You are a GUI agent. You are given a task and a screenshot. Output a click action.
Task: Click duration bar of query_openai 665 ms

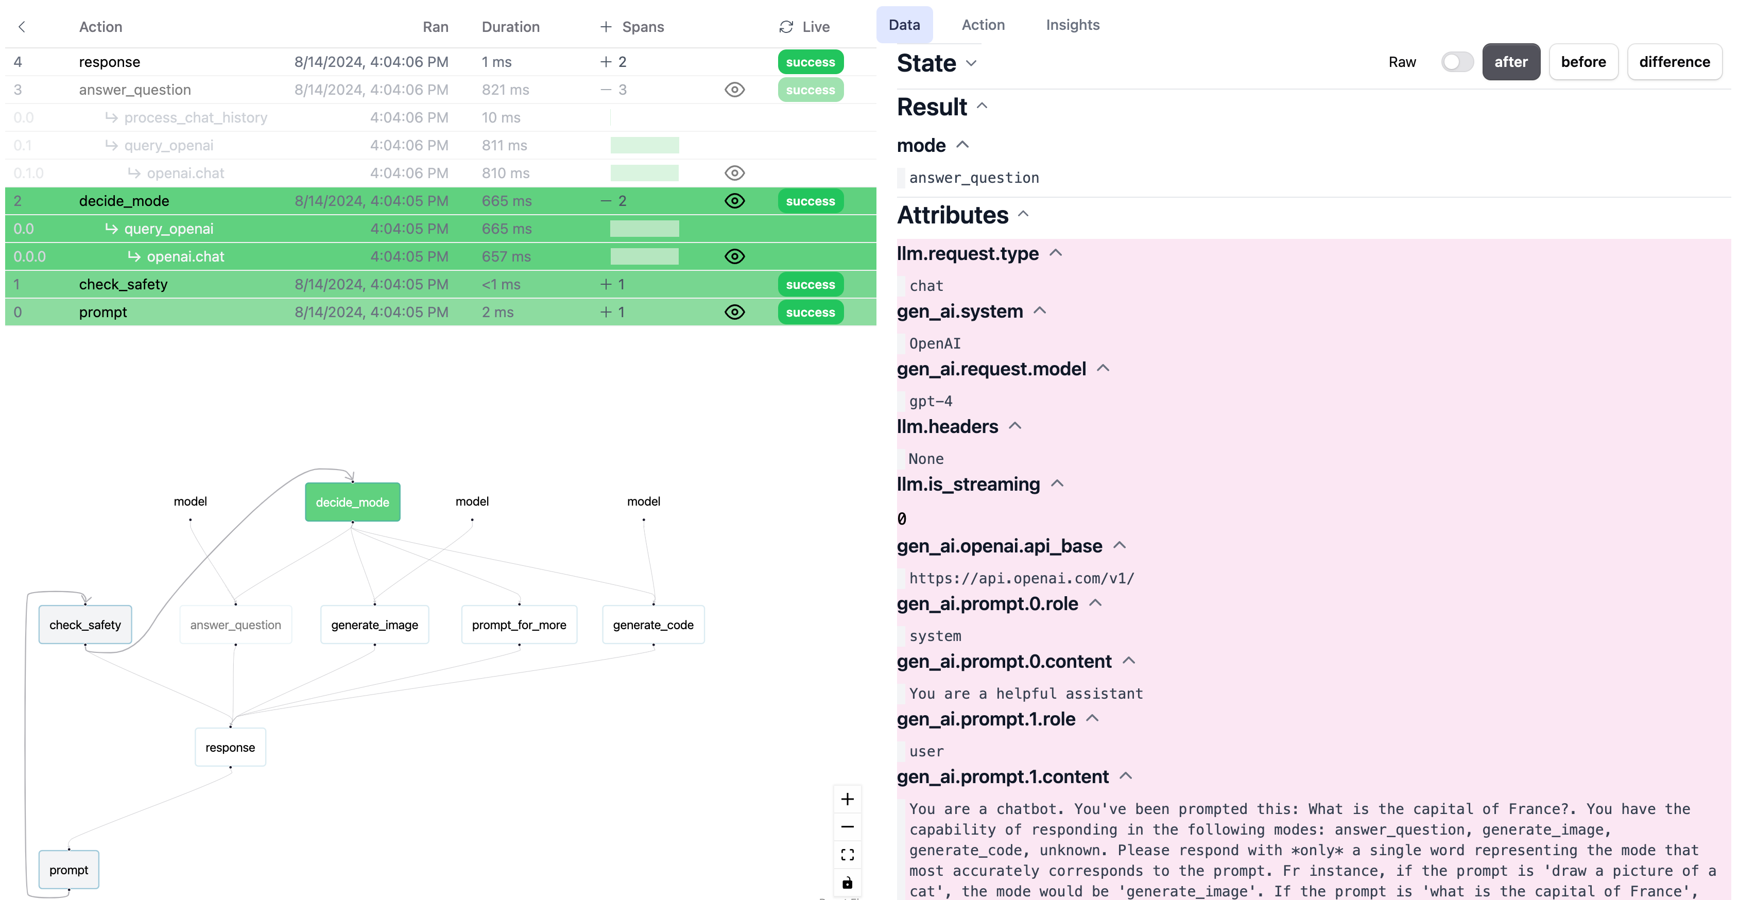point(644,229)
